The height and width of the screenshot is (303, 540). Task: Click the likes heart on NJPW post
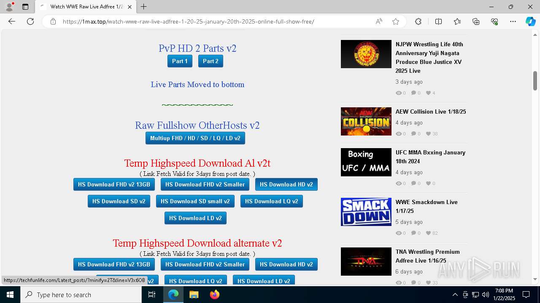(429, 93)
